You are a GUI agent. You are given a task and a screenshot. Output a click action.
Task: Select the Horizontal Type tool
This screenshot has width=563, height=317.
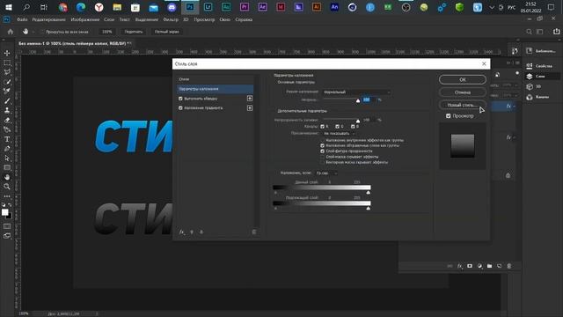7,139
